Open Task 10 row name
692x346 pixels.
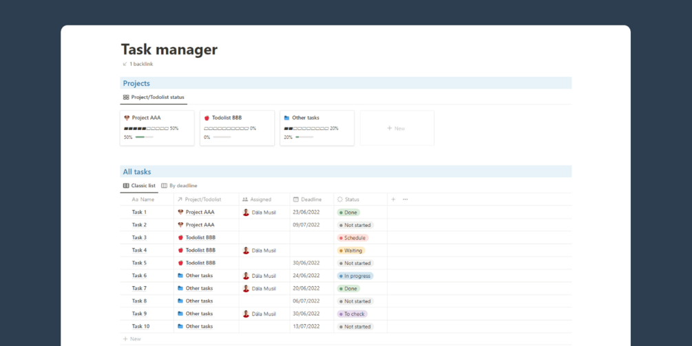point(140,327)
